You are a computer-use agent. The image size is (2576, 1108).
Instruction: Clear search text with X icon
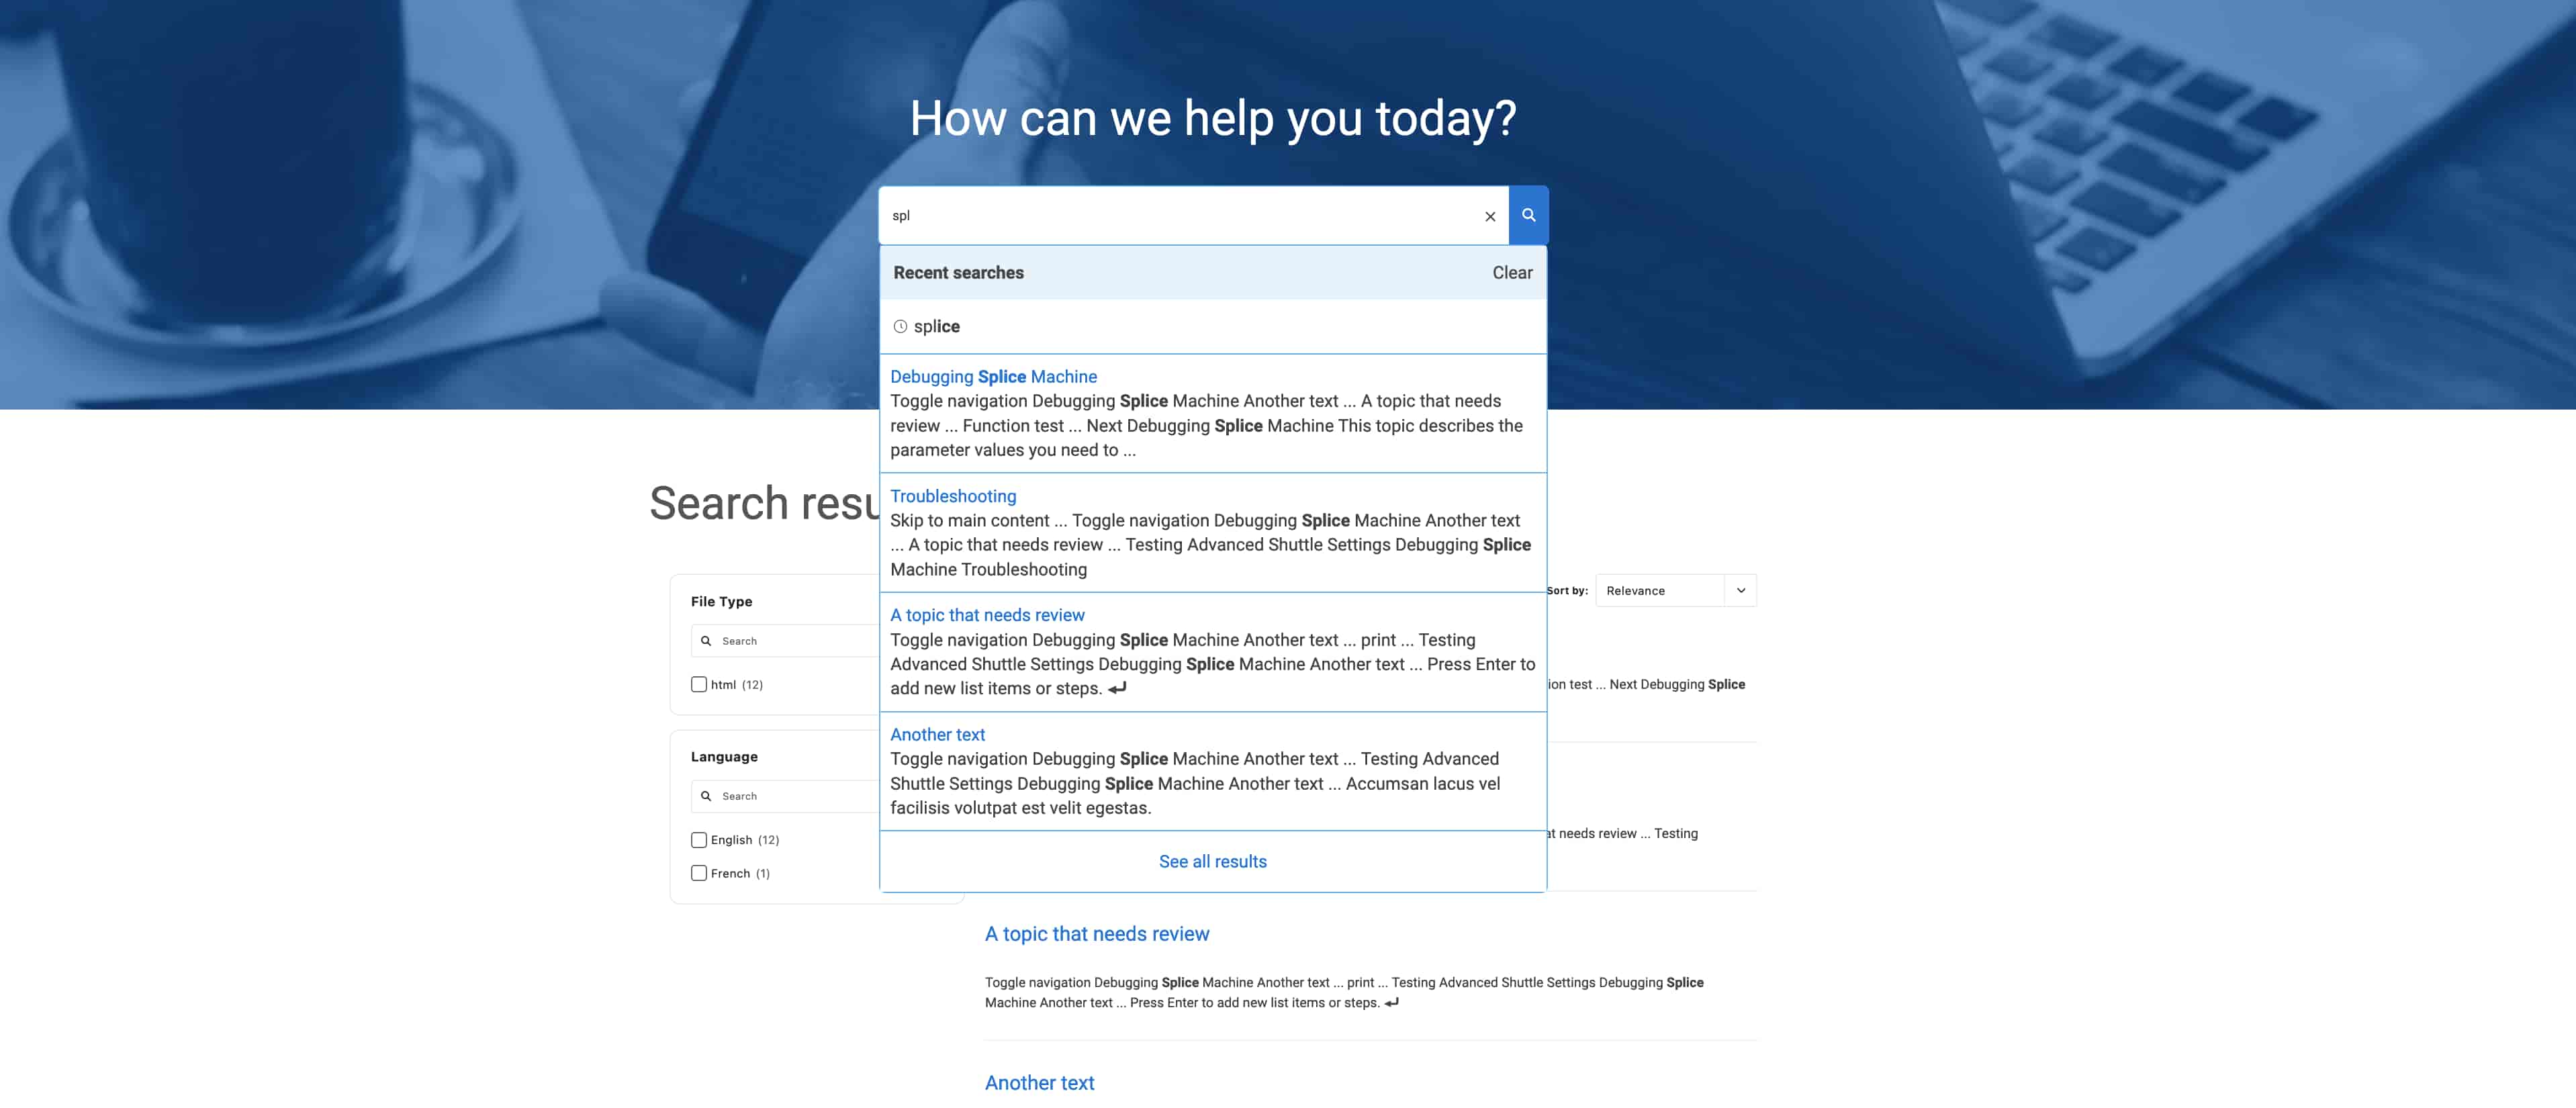pos(1489,216)
